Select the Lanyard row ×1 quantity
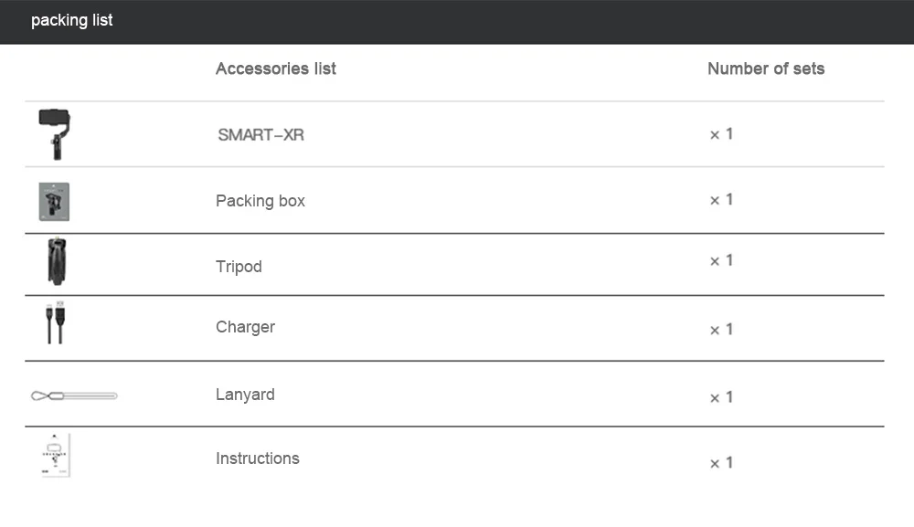 (x=722, y=397)
